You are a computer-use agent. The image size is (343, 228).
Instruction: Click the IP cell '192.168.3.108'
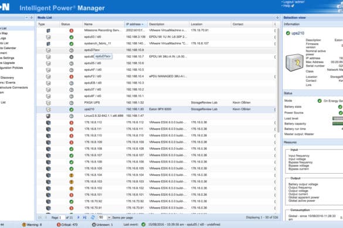(x=136, y=37)
